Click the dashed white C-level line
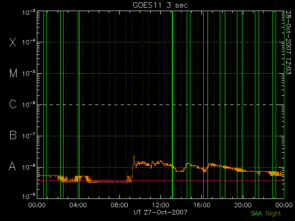295x221 pixels. point(160,105)
